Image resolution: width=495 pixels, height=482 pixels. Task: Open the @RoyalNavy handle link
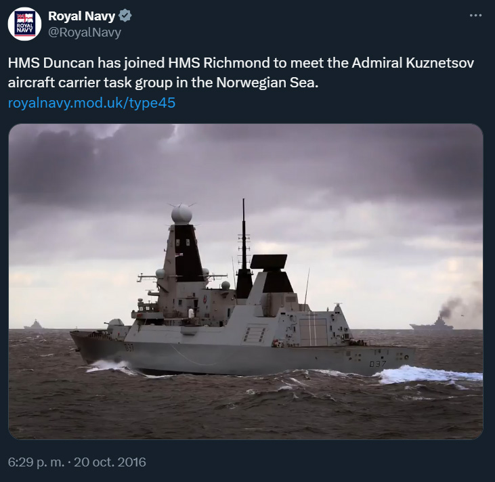pos(85,32)
